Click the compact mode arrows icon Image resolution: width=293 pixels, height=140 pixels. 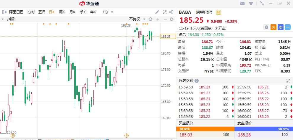[x=262, y=3]
